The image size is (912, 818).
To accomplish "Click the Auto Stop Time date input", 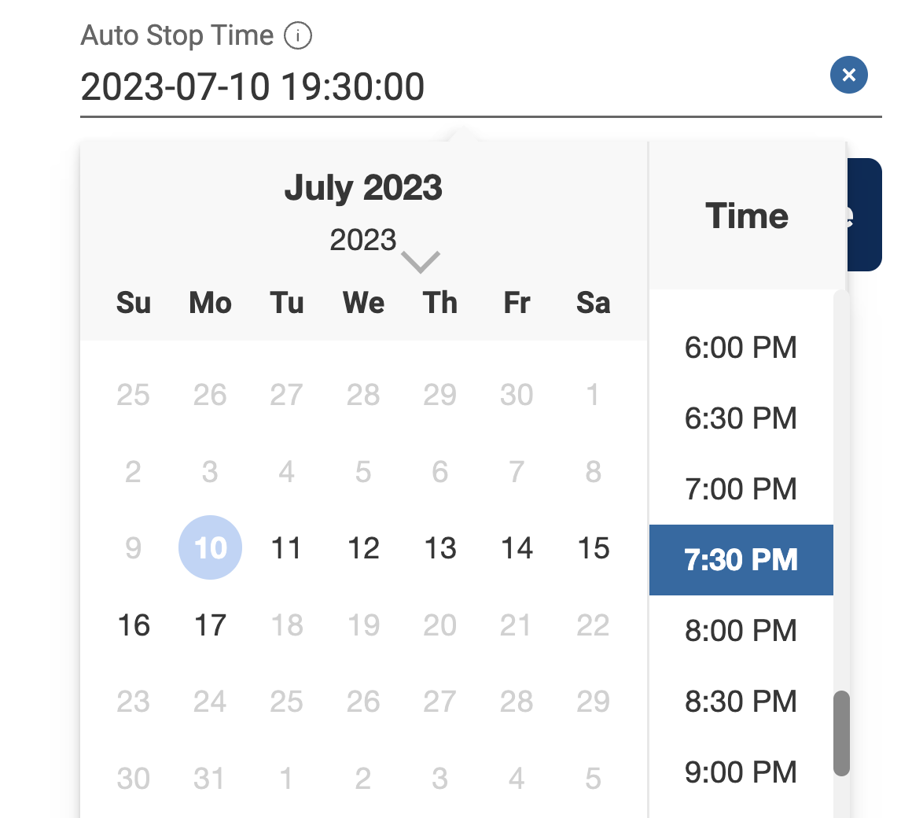I will [454, 87].
